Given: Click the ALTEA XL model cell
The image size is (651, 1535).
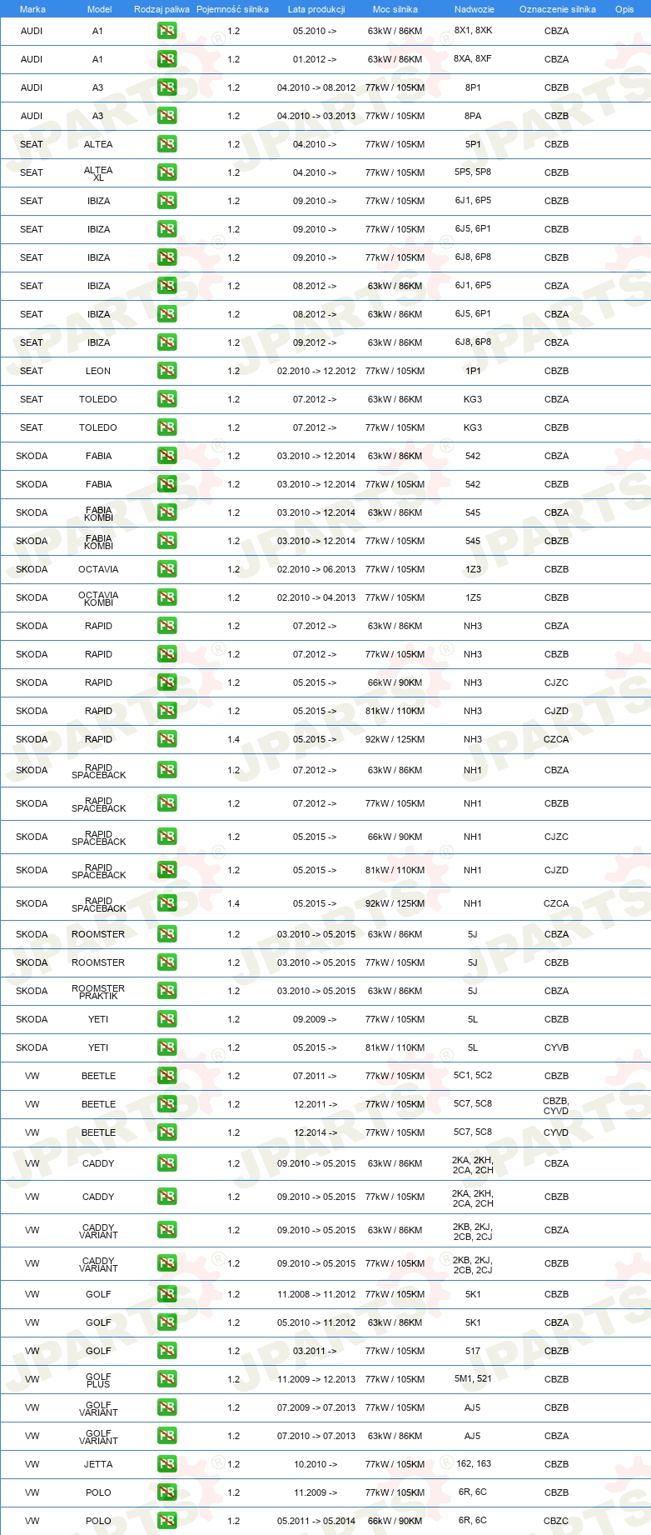Looking at the screenshot, I should [98, 173].
